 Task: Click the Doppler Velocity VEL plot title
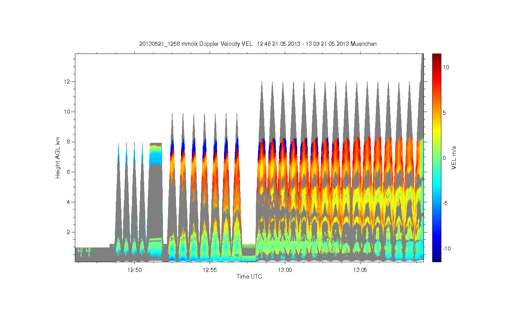click(258, 44)
